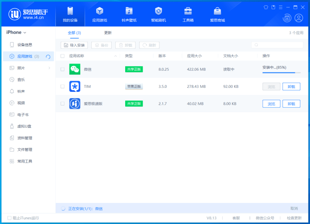Open 客服 link in status bar
The height and width of the screenshot is (224, 310).
coord(236,218)
